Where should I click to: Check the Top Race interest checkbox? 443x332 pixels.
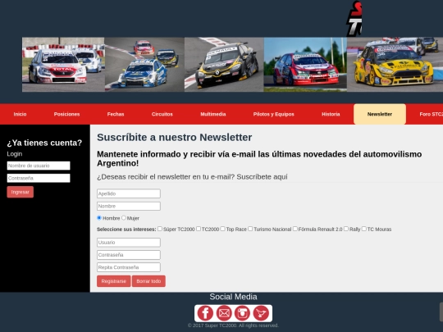click(222, 229)
